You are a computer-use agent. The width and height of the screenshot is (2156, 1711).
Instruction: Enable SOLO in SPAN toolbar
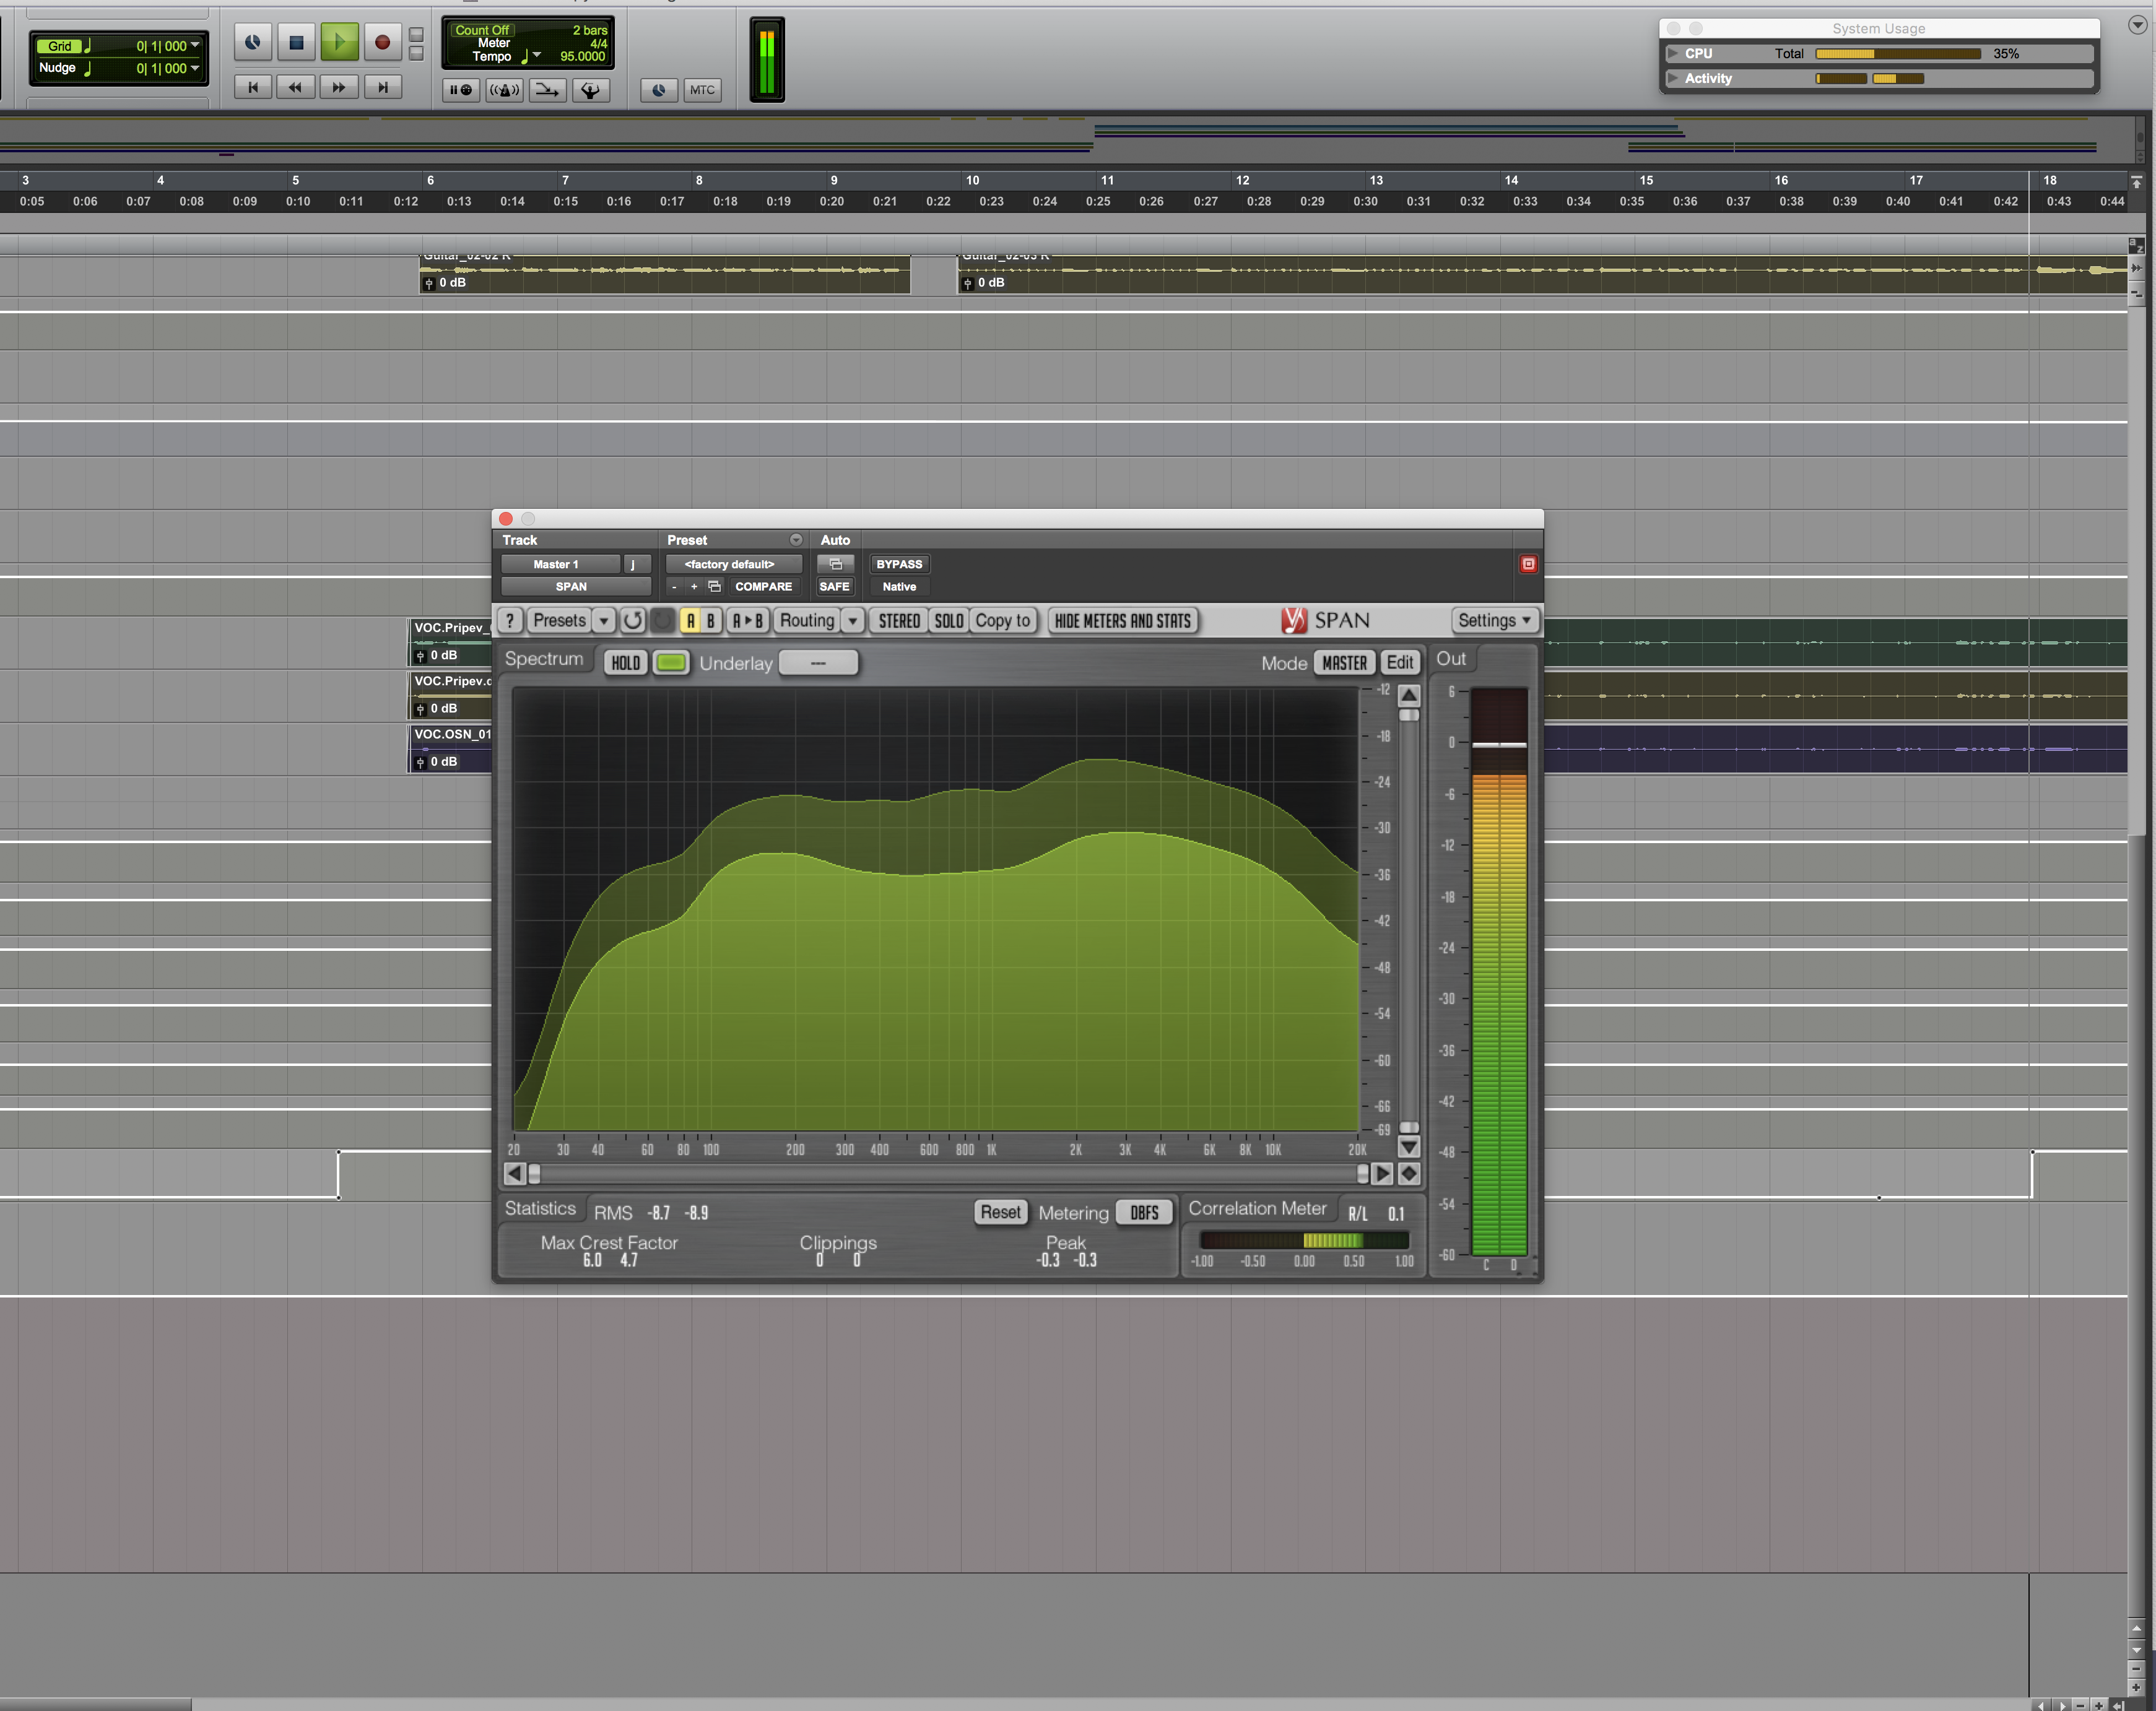pos(948,621)
